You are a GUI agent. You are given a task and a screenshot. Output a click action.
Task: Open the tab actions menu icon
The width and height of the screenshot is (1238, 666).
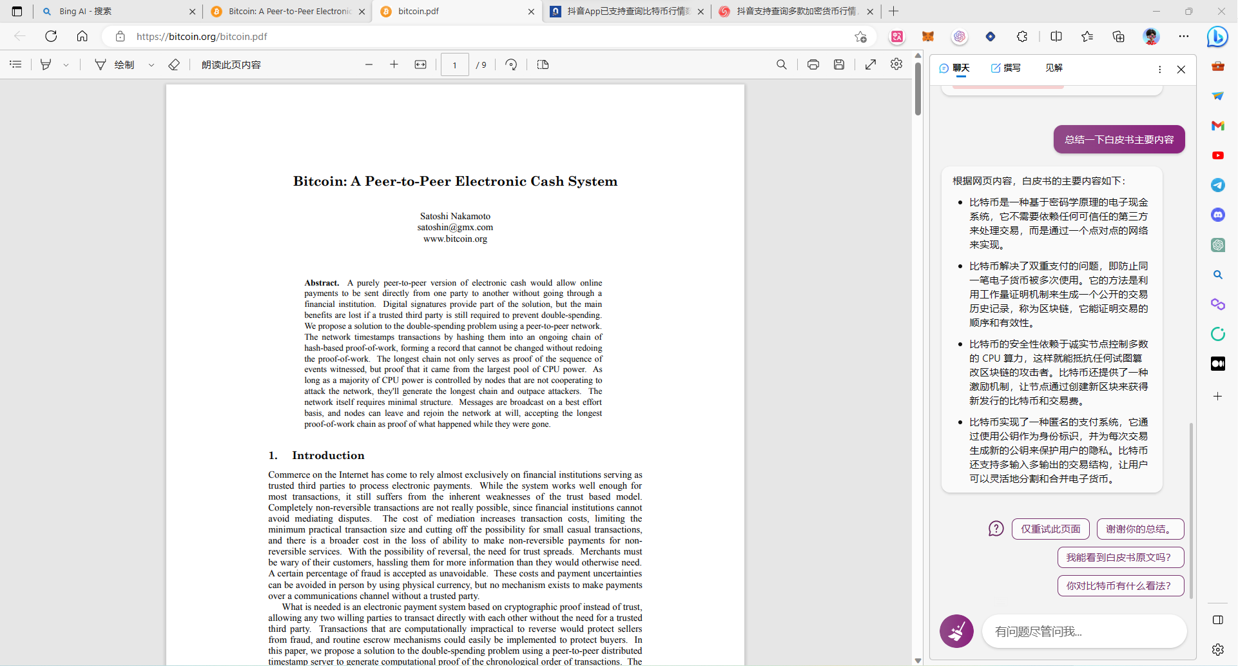[x=17, y=12]
